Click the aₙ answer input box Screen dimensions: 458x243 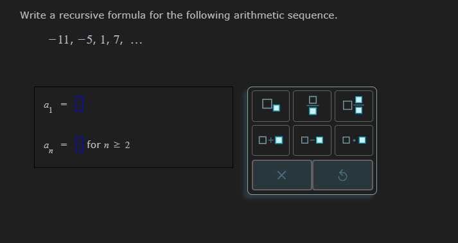[80, 144]
